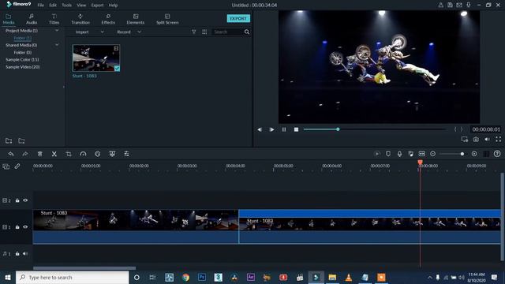Open the Tools menu

[x=66, y=6]
